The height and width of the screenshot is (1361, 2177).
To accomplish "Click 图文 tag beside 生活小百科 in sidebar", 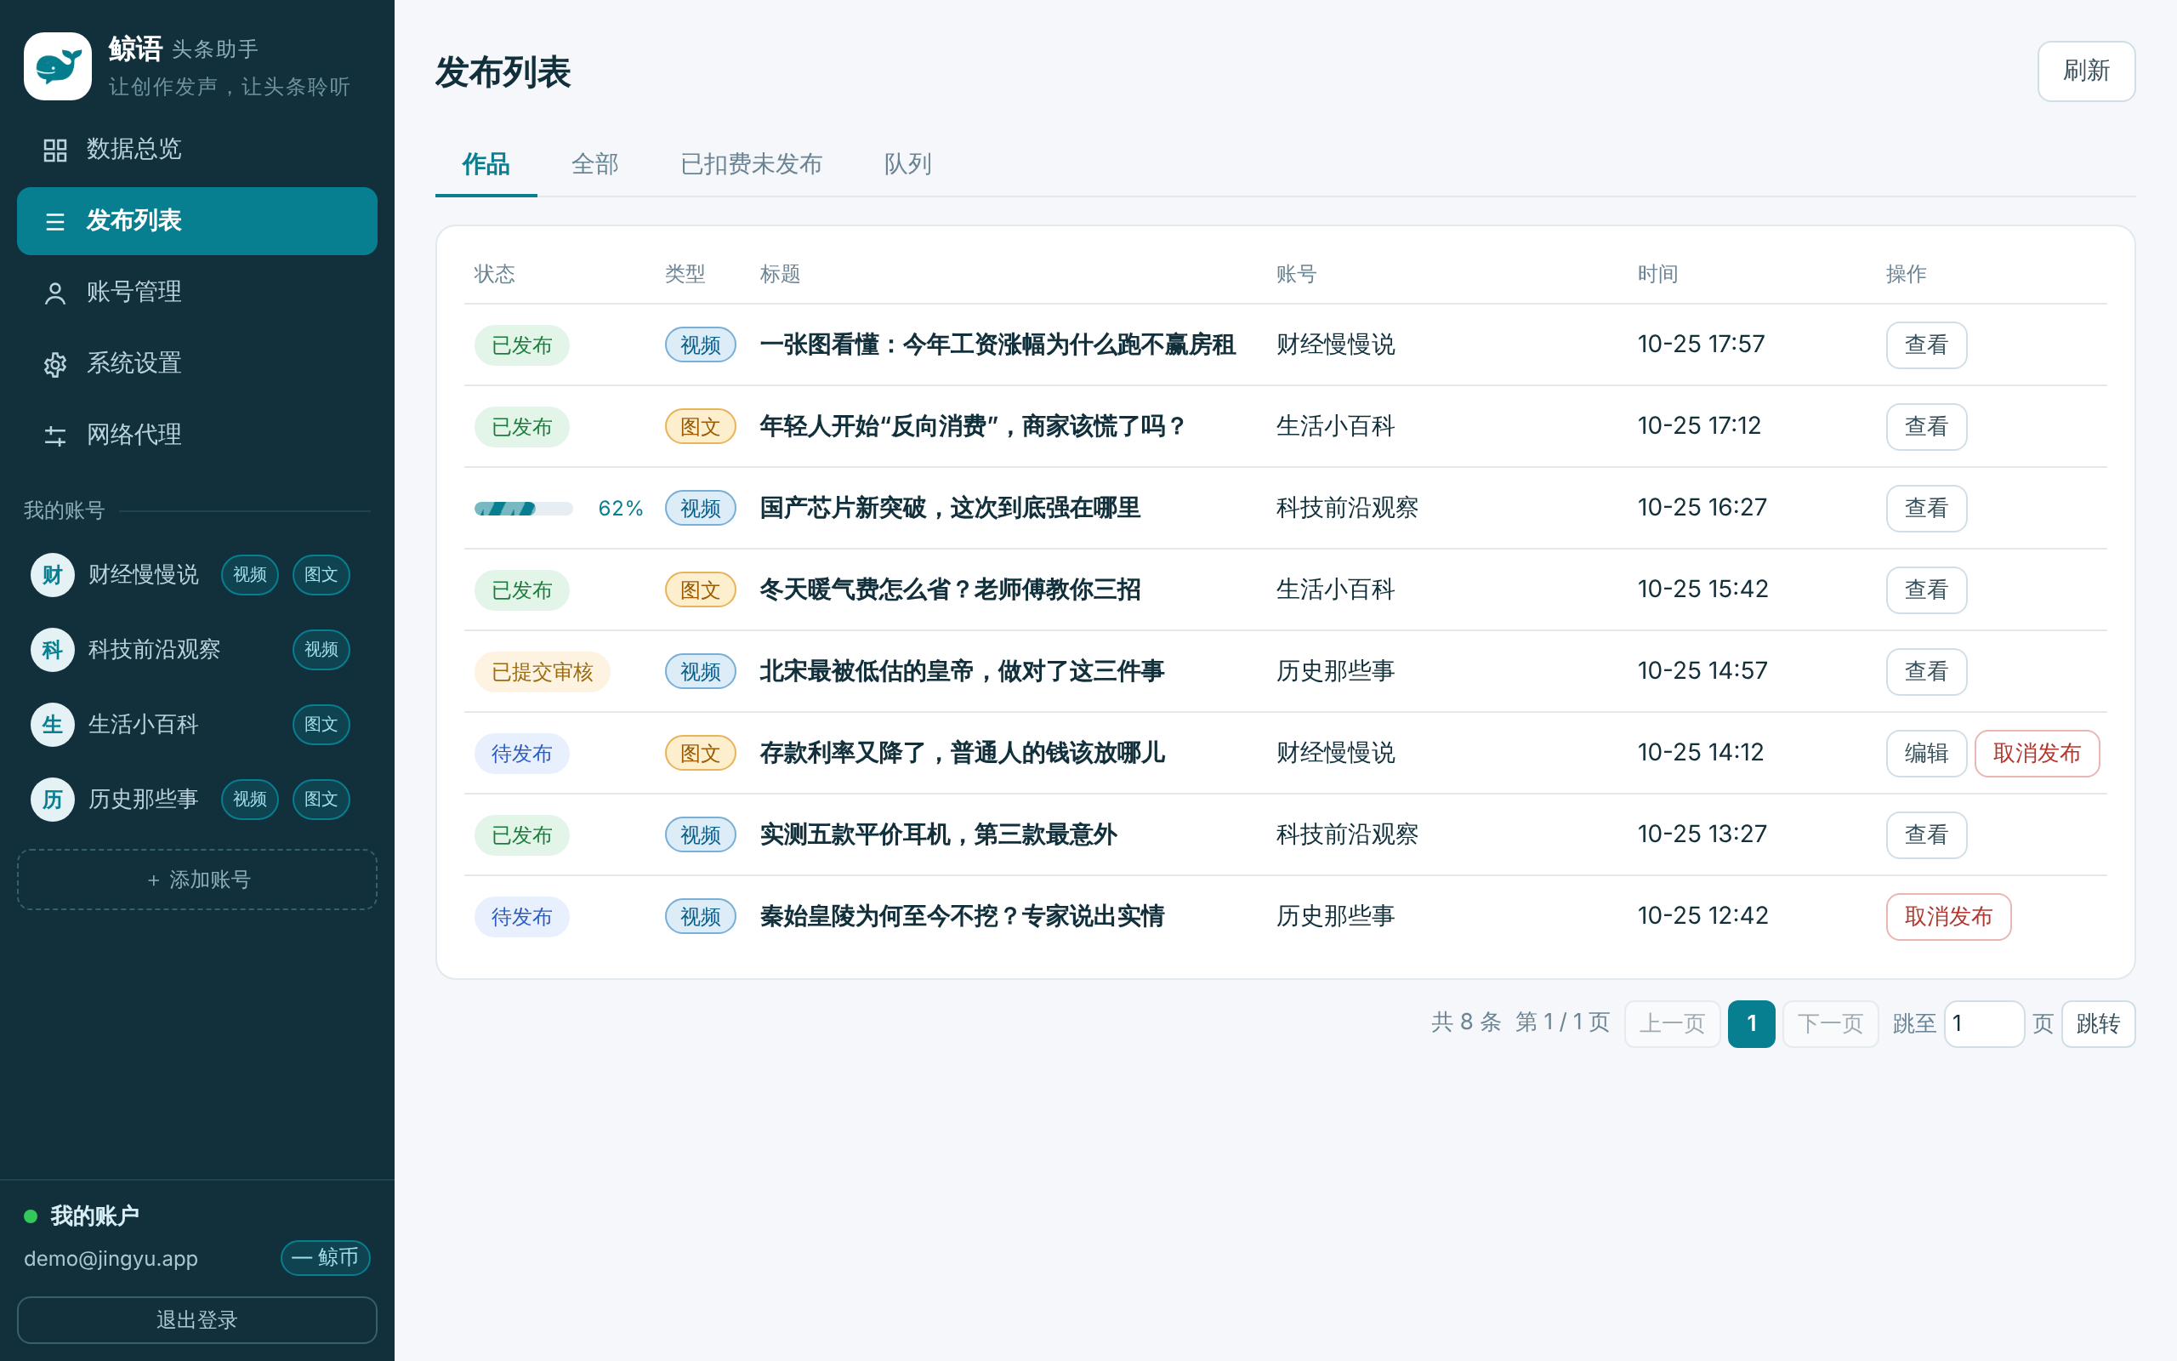I will [x=321, y=724].
